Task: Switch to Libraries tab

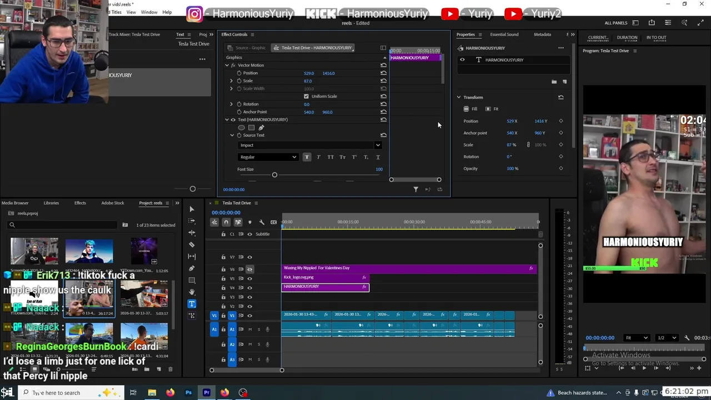Action: 51,203
